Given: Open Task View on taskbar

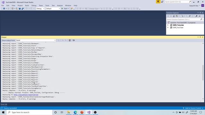Looking at the screenshot, I should [x=62, y=112].
